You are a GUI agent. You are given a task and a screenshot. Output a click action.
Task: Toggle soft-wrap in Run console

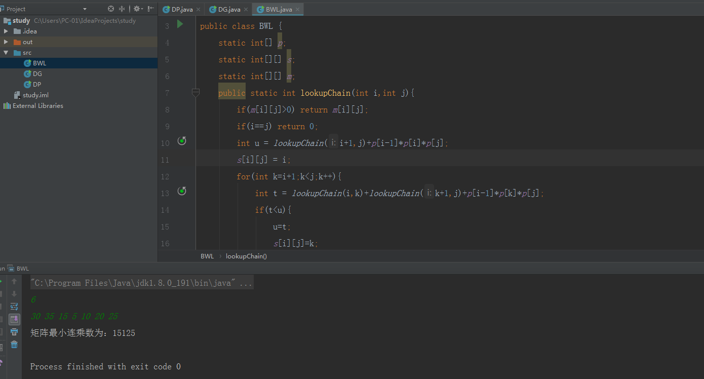[x=14, y=307]
